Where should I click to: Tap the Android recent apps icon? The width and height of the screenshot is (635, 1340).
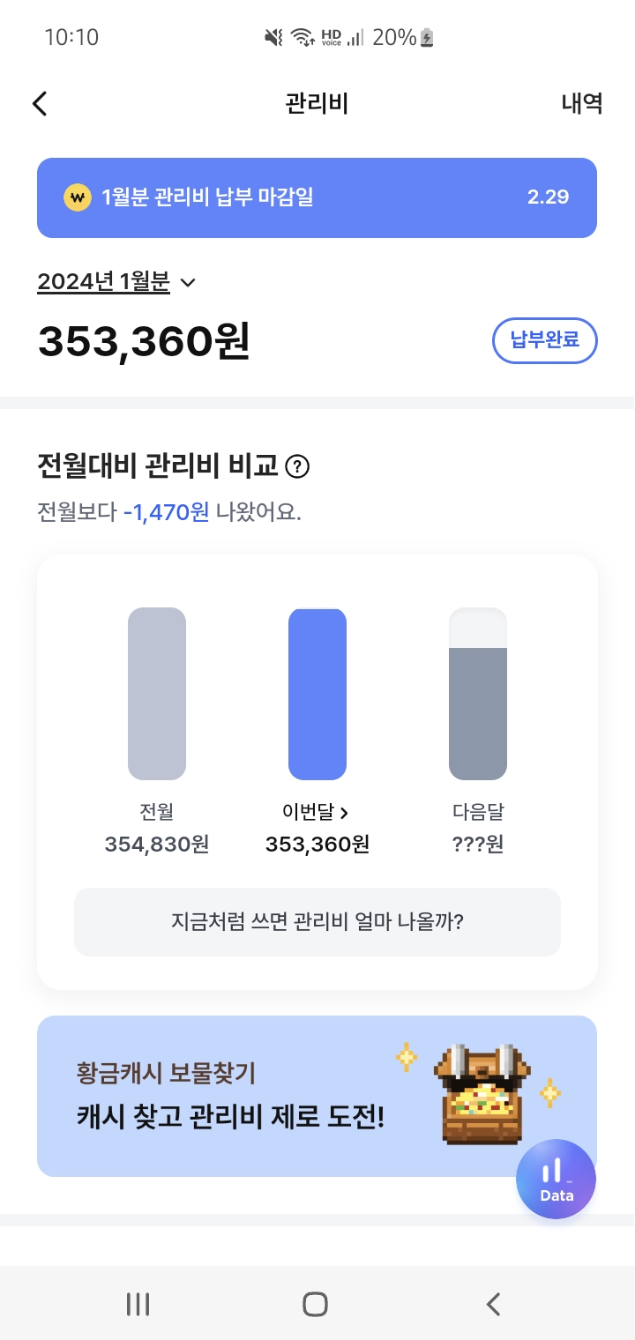[x=138, y=1304]
